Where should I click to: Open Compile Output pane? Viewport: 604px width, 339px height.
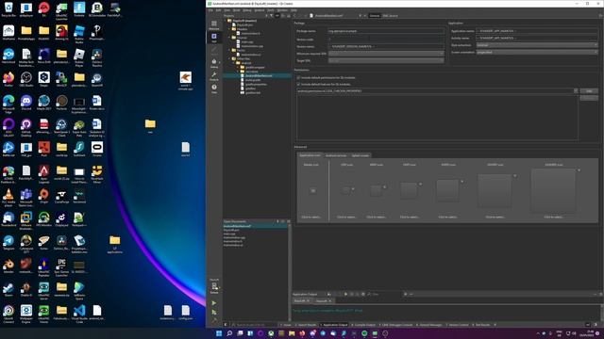click(363, 325)
